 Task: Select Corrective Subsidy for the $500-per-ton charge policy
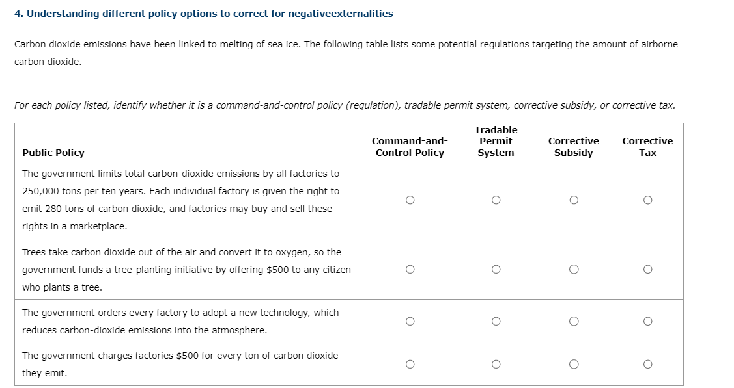tap(573, 364)
